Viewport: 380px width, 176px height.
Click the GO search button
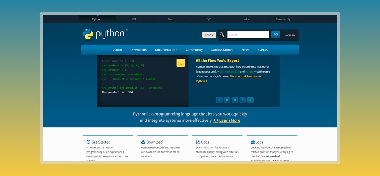point(276,35)
